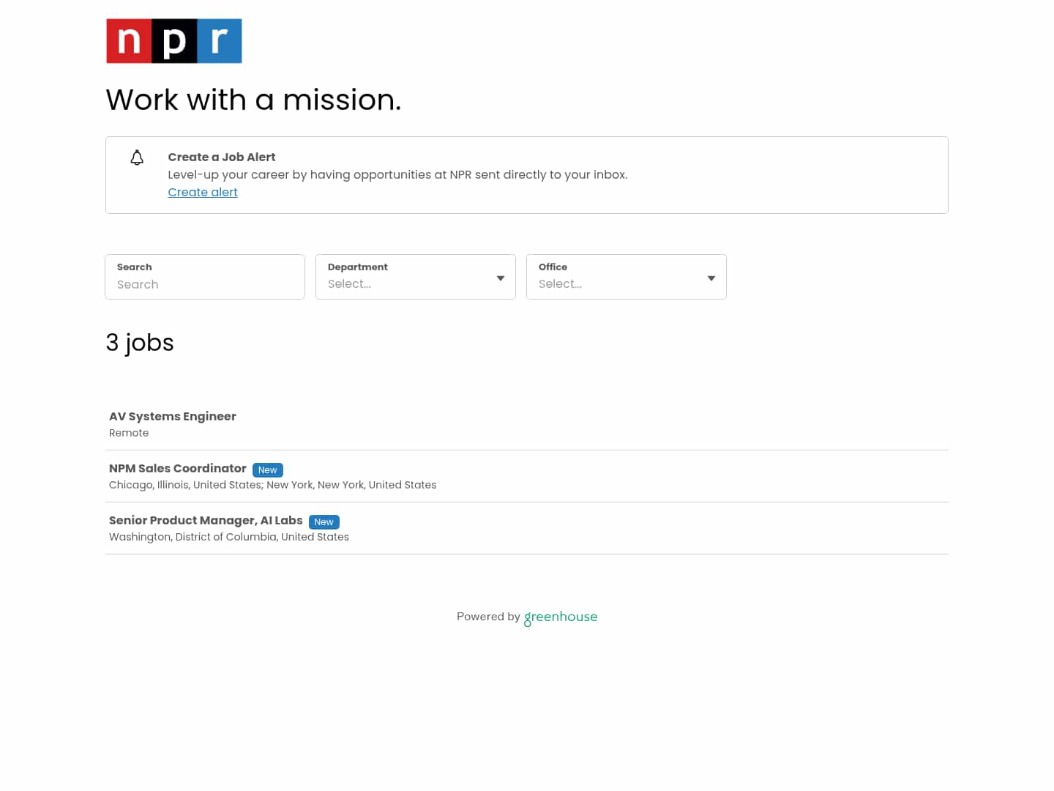Click the Powered by Greenhouse link
The height and width of the screenshot is (791, 1054).
pyautogui.click(x=526, y=617)
